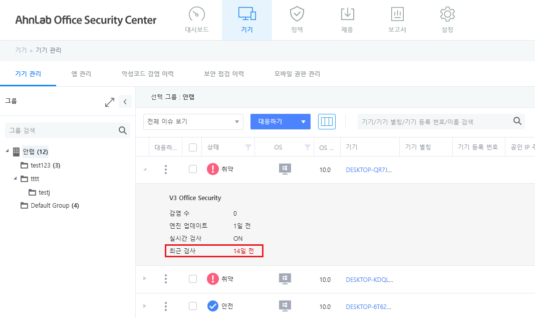The width and height of the screenshot is (535, 318).
Task: Click the Windows OS icon in DESKTOP-KDQL row
Action: pyautogui.click(x=285, y=279)
